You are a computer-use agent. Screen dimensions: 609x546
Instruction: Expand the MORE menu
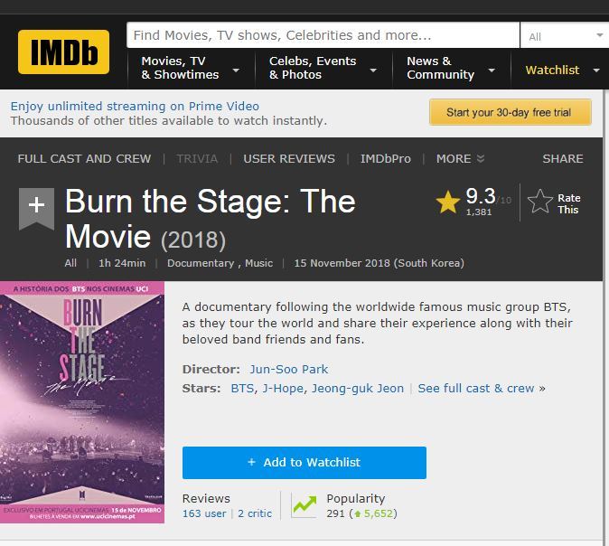click(460, 159)
